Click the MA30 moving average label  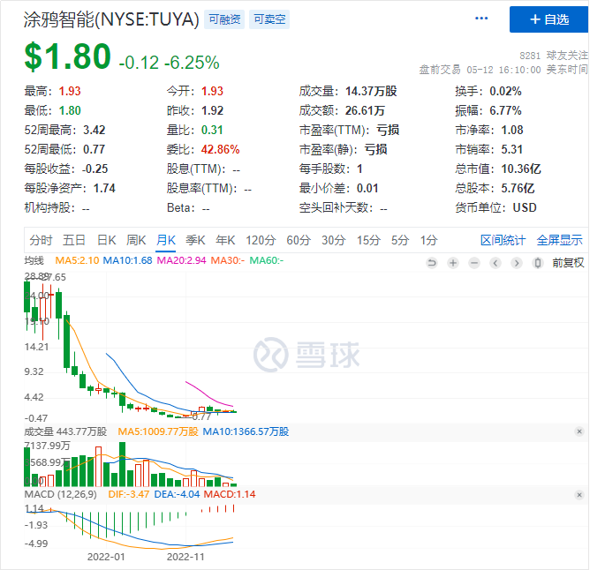tap(228, 260)
